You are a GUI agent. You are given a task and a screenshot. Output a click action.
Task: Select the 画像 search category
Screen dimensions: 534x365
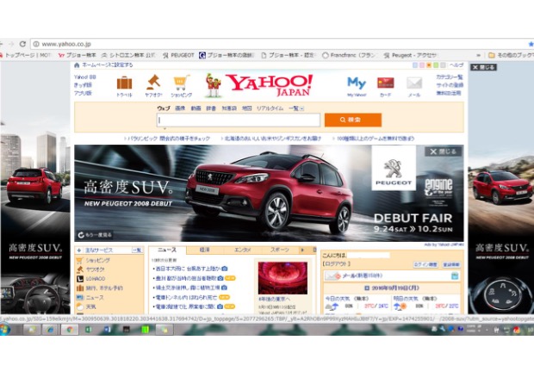[x=181, y=108]
